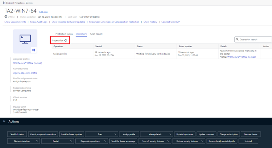The image size is (272, 148).
Task: Open the Diagnostic operations dropdown
Action: point(92,141)
